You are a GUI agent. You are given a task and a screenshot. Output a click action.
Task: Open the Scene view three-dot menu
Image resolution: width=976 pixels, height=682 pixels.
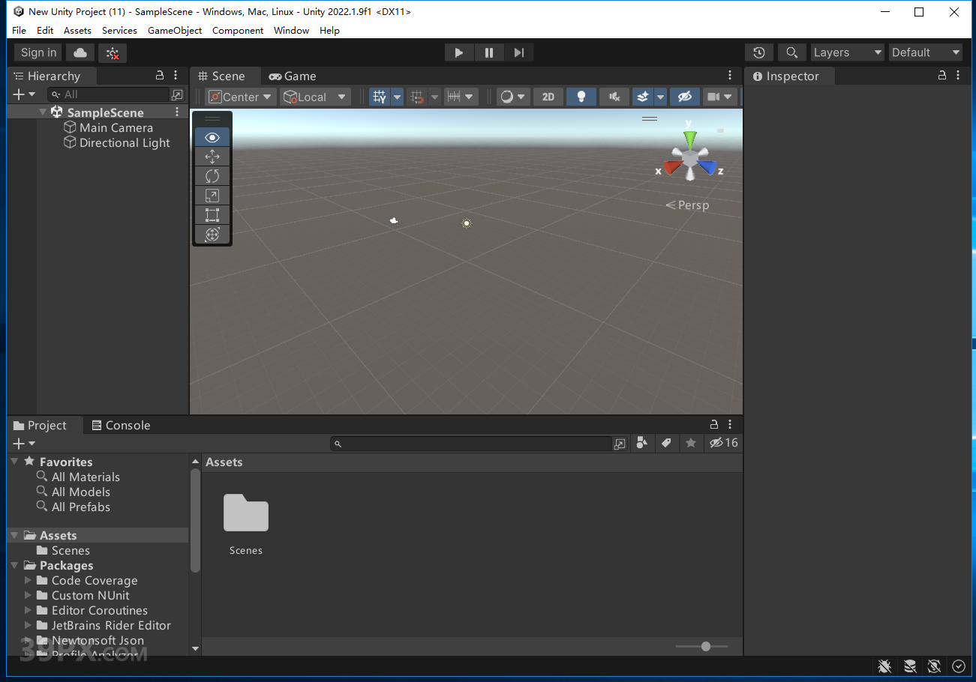tap(730, 76)
